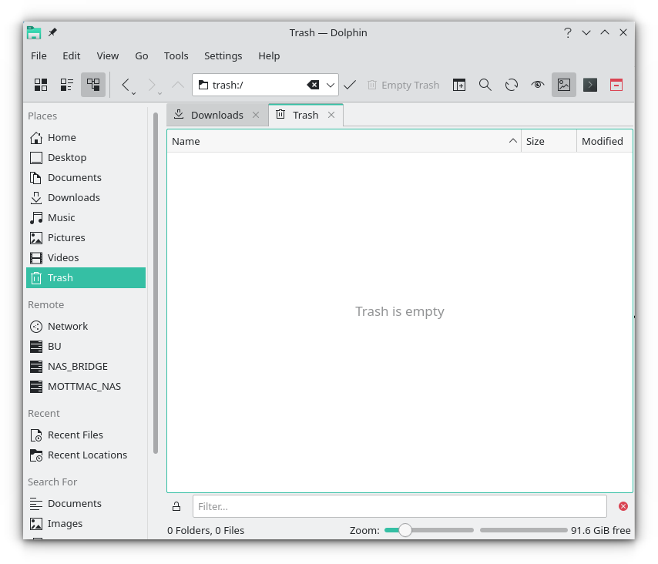Open the Go menu

click(x=142, y=55)
